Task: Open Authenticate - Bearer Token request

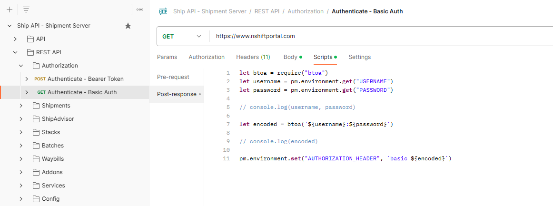Action: tap(85, 79)
